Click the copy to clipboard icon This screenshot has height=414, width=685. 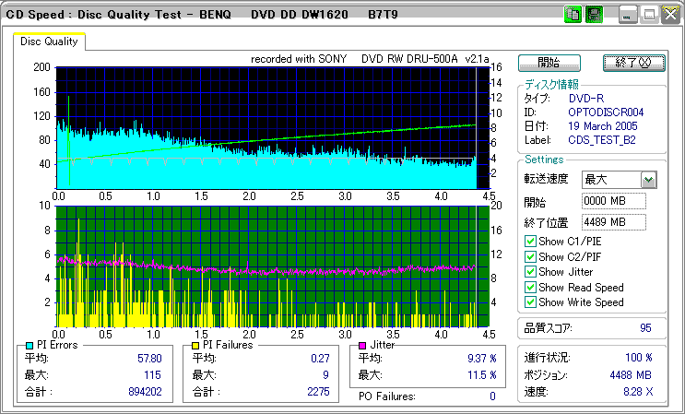pos(573,15)
